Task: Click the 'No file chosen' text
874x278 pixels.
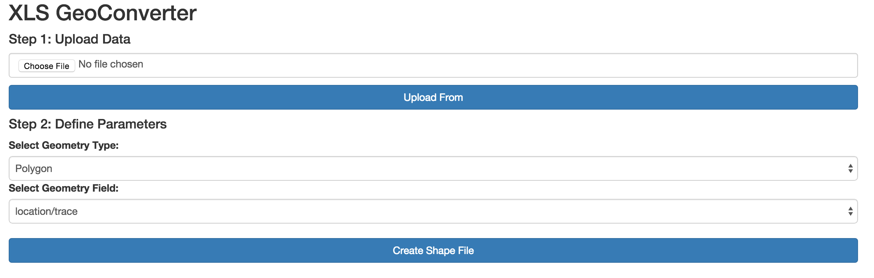Action: point(111,64)
